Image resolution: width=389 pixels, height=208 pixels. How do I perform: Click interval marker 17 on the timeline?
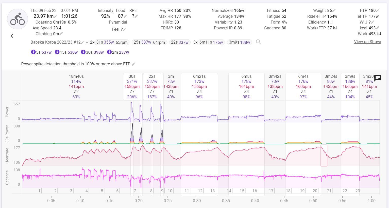coord(271,191)
